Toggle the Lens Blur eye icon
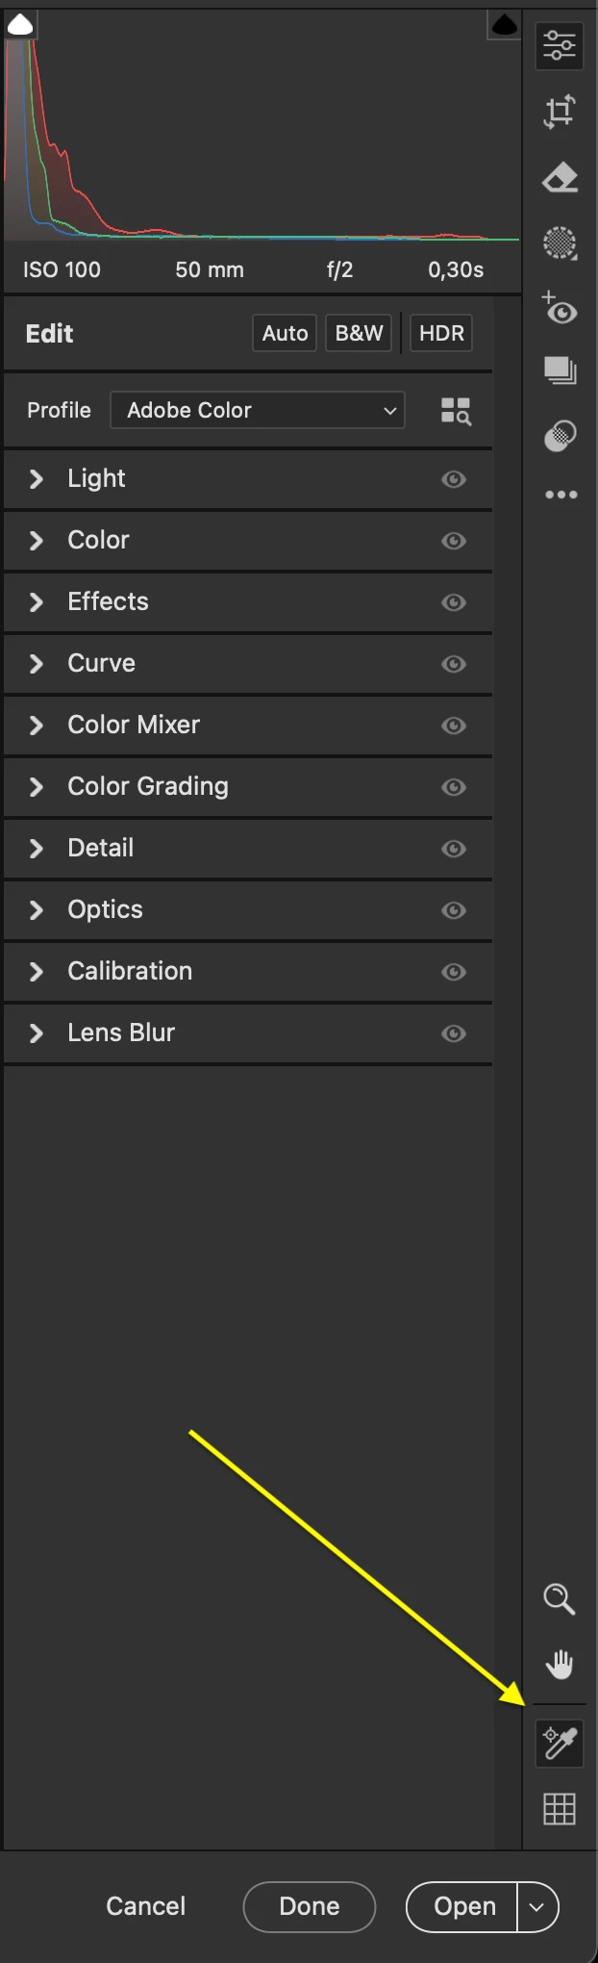This screenshot has width=598, height=1963. point(454,1033)
